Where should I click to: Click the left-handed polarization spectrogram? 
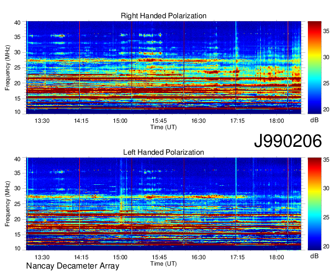164,204
